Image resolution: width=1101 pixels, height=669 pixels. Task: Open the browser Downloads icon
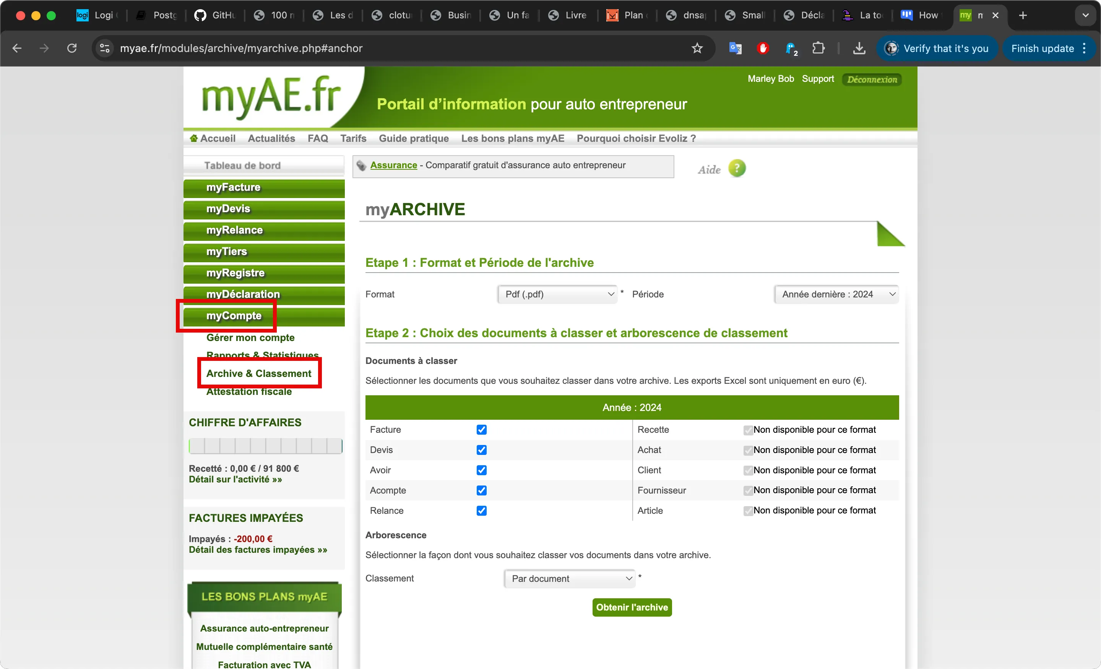[x=859, y=48]
